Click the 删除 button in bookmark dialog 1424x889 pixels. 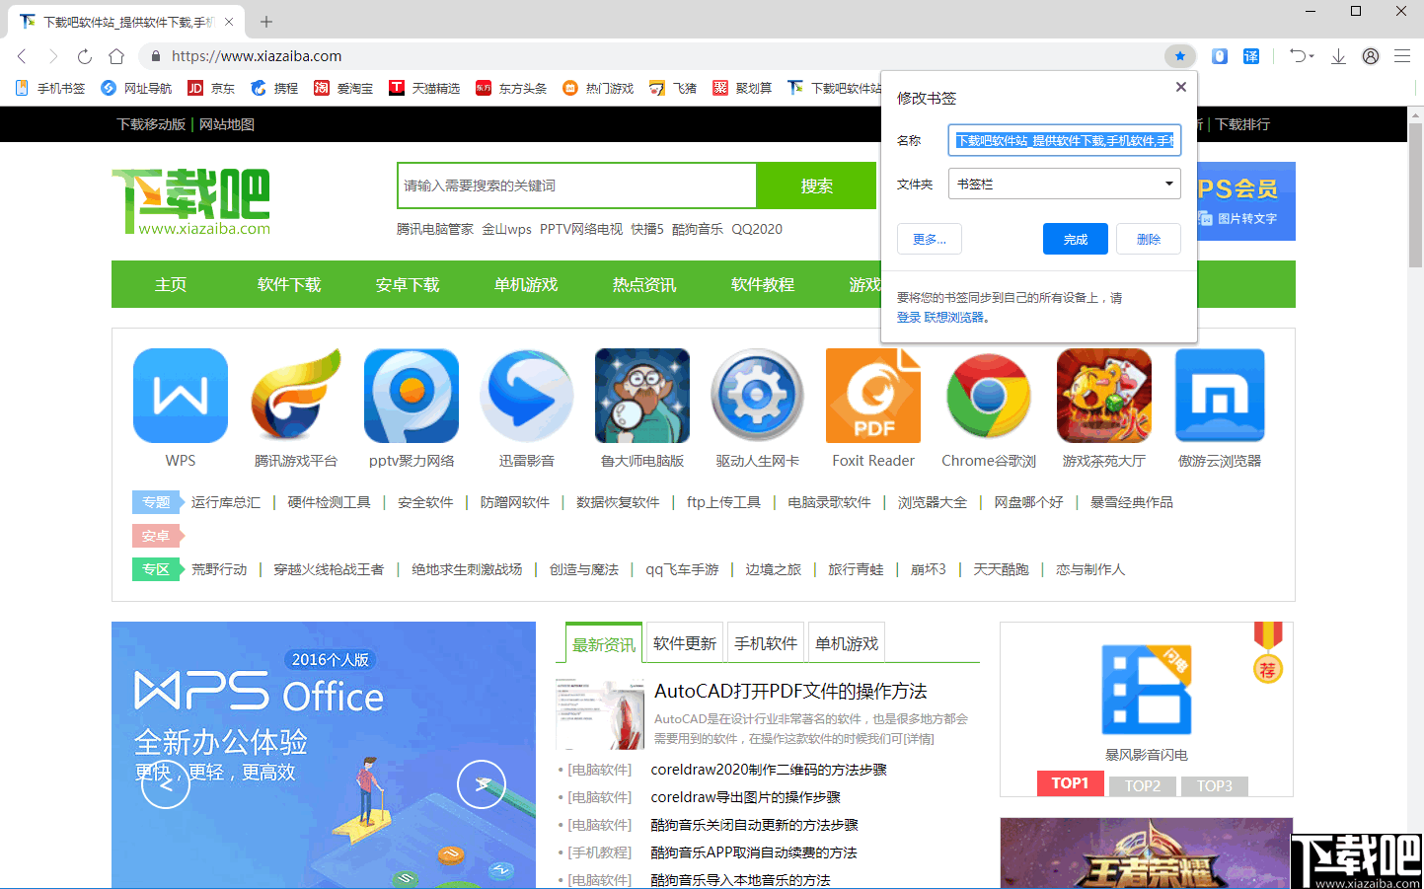1149,239
